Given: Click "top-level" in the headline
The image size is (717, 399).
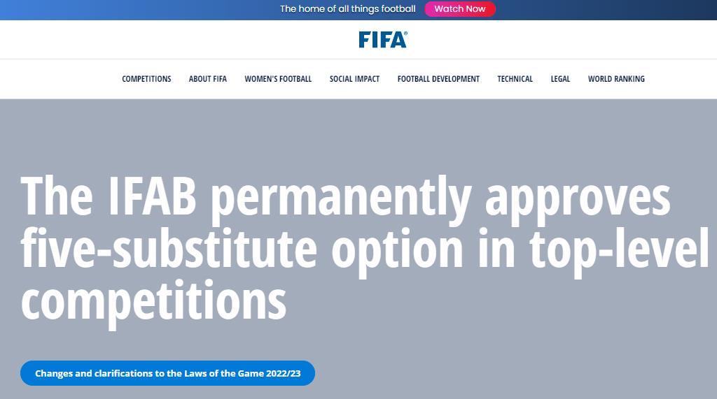Looking at the screenshot, I should [x=620, y=251].
